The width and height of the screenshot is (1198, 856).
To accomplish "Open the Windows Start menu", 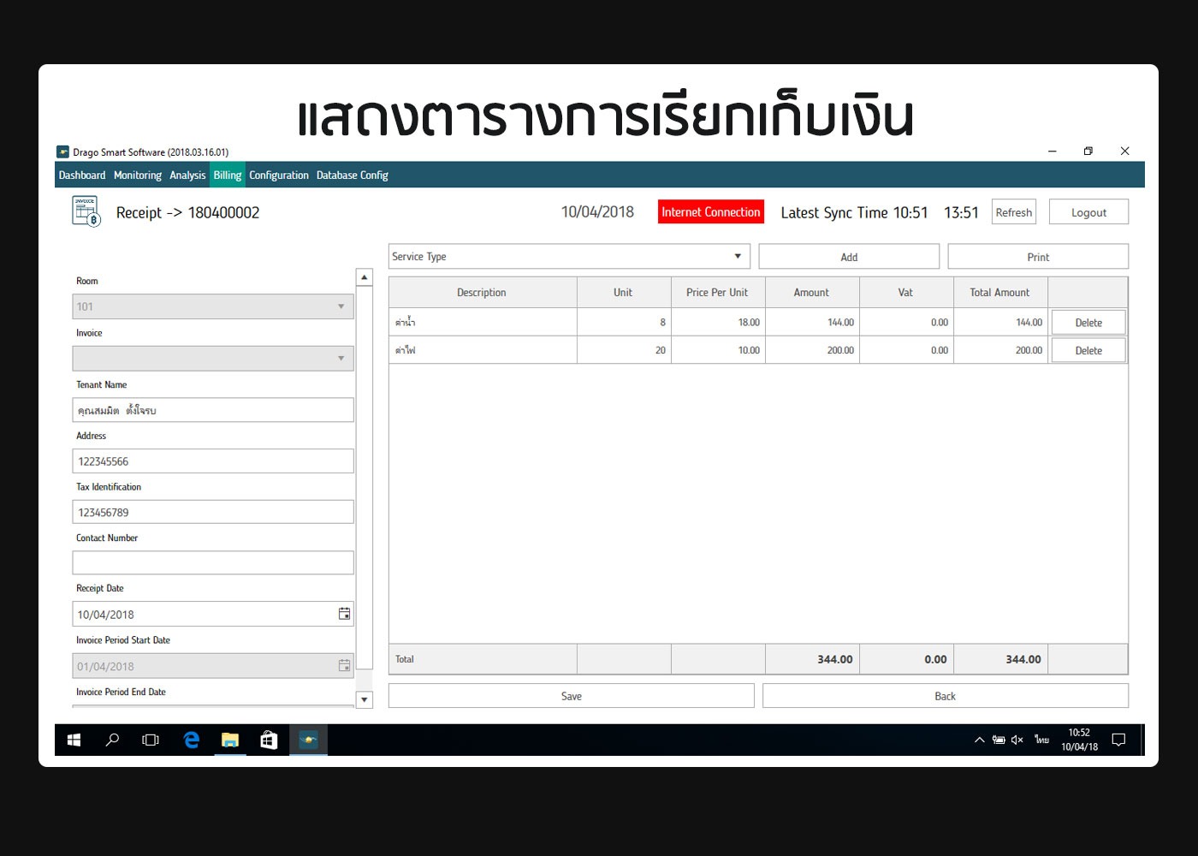I will [x=74, y=740].
